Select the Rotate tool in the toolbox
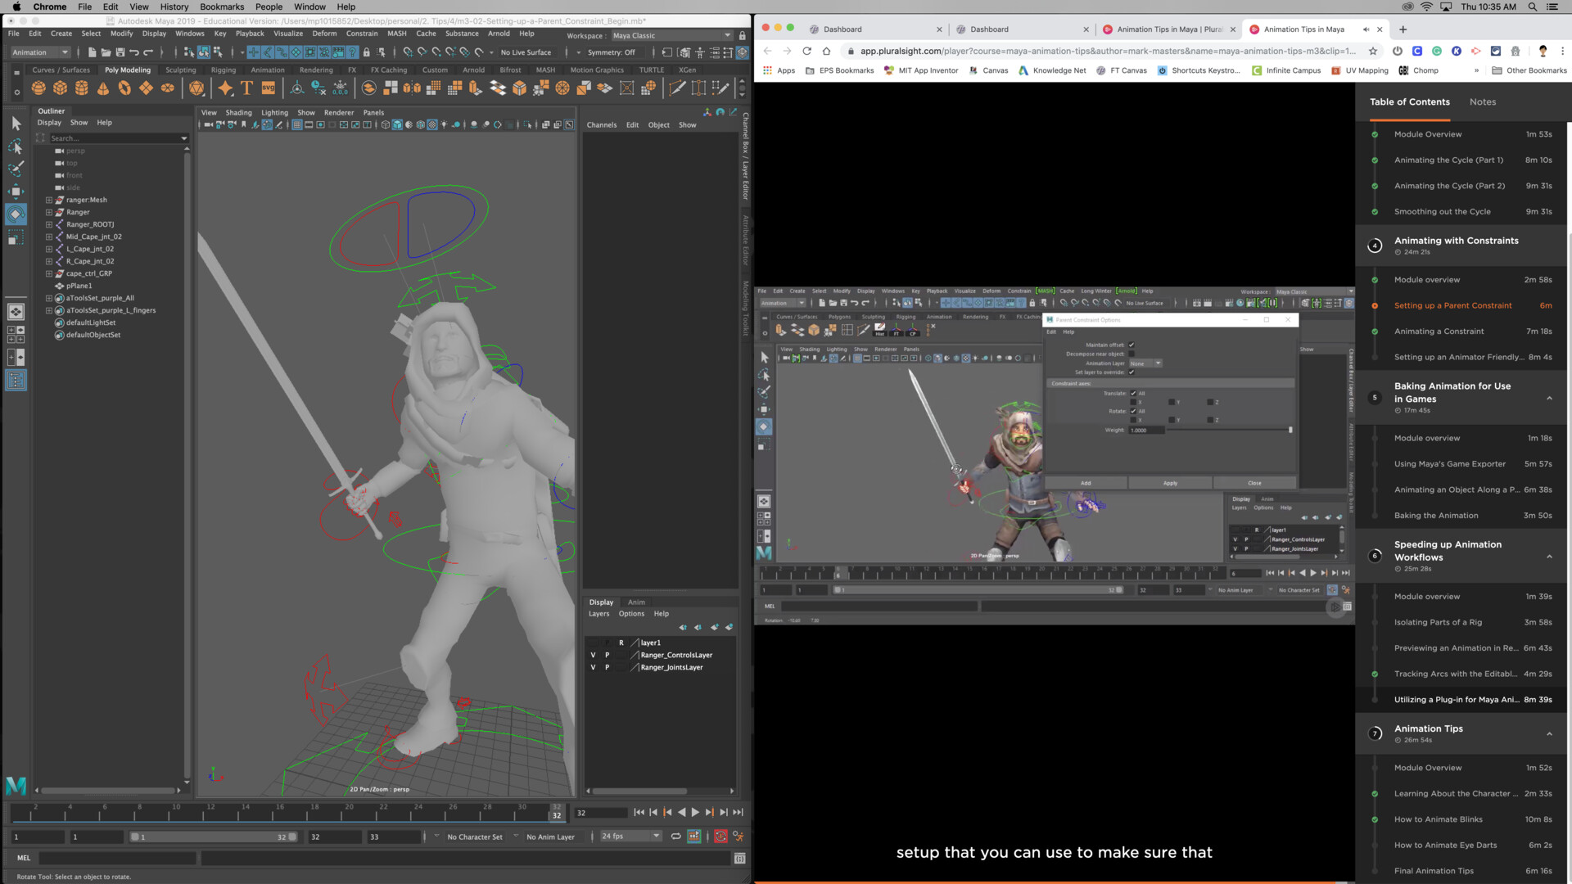This screenshot has width=1572, height=884. [16, 214]
